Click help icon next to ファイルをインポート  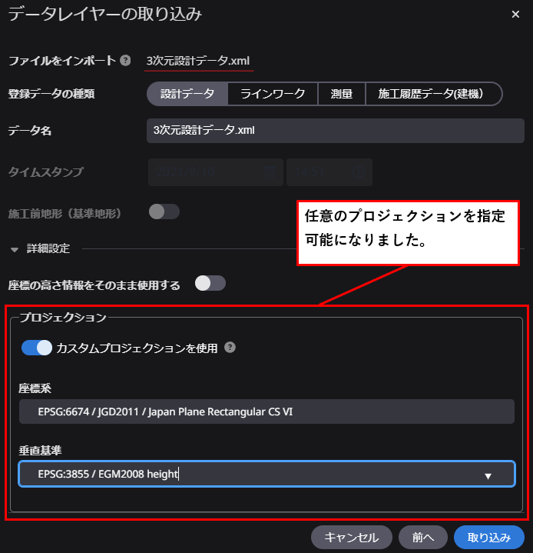tap(125, 61)
